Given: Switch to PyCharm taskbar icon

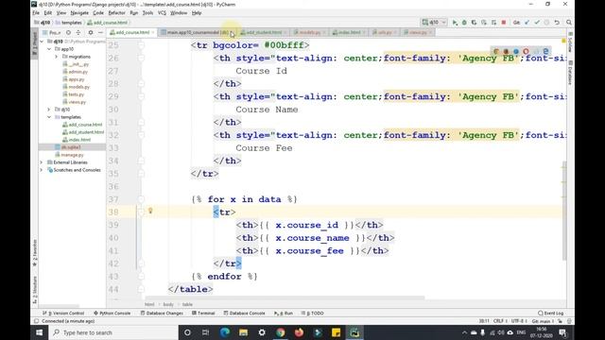Looking at the screenshot, I should pos(354,332).
